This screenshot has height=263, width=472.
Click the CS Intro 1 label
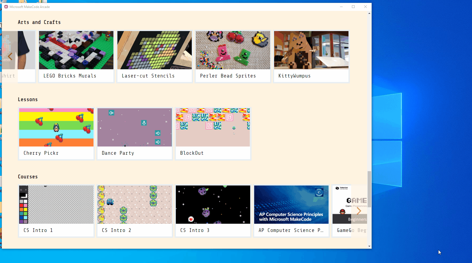(x=38, y=230)
